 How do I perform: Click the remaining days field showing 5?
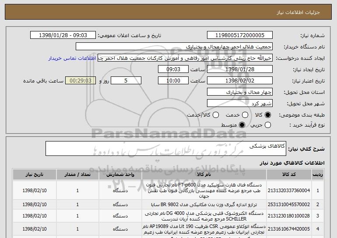[126, 81]
